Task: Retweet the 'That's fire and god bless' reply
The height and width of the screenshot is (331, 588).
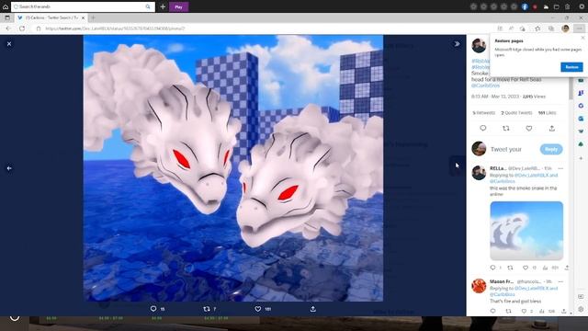Action: coord(508,311)
